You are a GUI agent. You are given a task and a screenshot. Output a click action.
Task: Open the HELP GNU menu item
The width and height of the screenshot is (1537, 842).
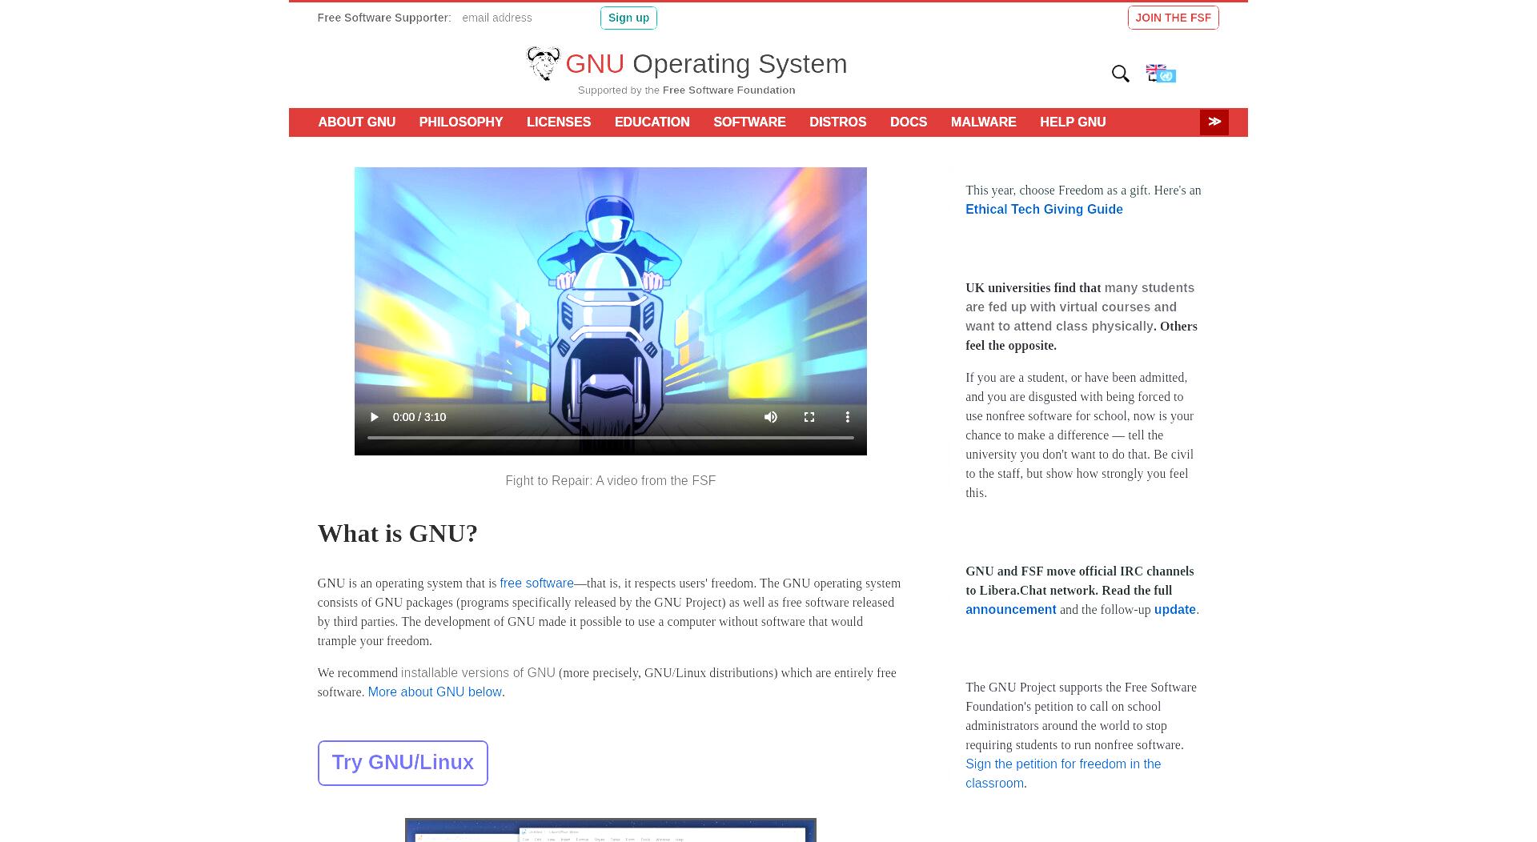pyautogui.click(x=1073, y=122)
